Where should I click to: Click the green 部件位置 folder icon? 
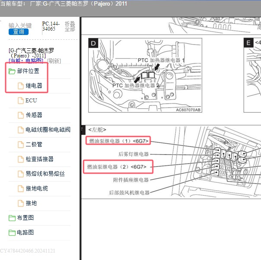pyautogui.click(x=12, y=71)
